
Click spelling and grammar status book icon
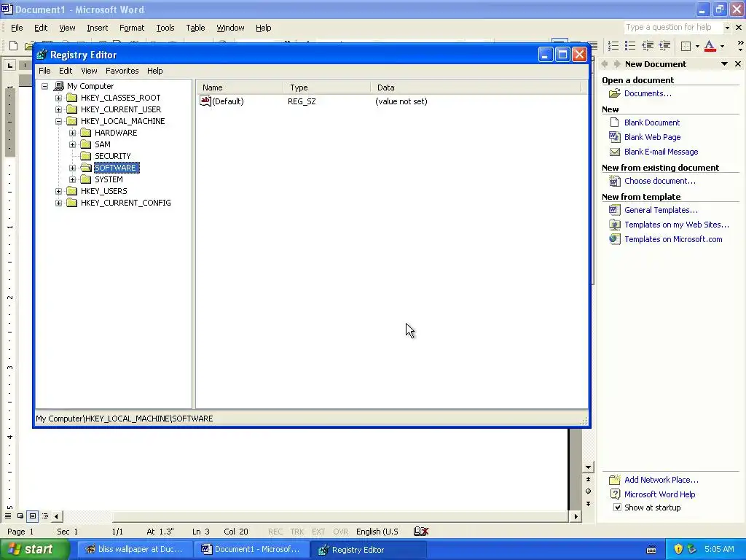tap(421, 532)
